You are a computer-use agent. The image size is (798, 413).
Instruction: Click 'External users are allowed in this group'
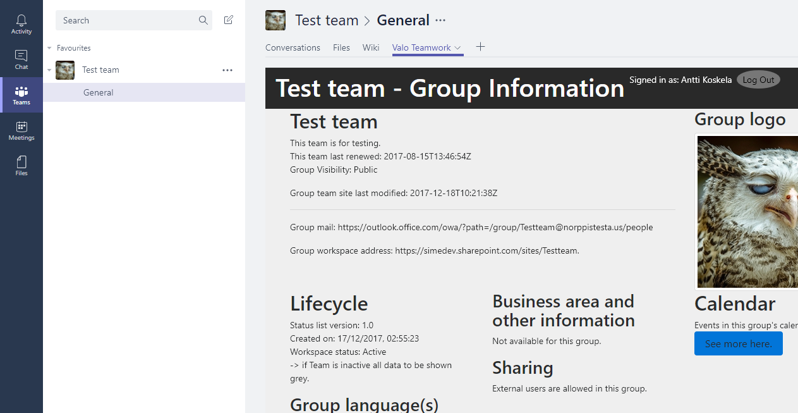click(569, 388)
